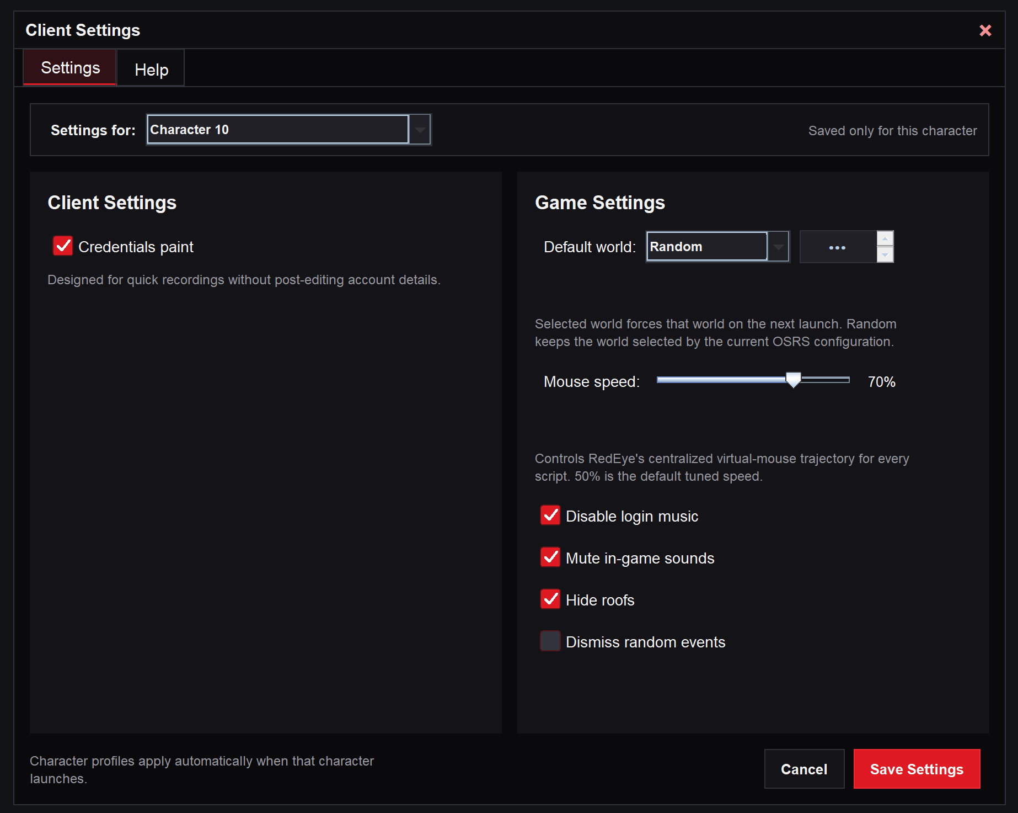Decrease world number with spinner down arrow

885,254
